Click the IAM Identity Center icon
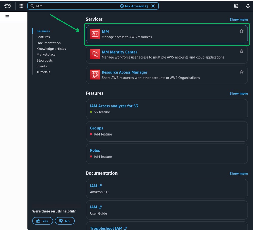 [x=95, y=54]
